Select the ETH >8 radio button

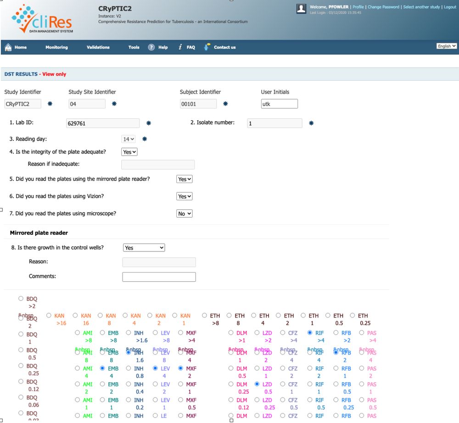point(204,315)
